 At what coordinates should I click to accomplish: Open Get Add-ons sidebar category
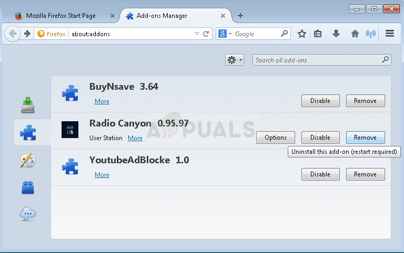click(x=28, y=105)
